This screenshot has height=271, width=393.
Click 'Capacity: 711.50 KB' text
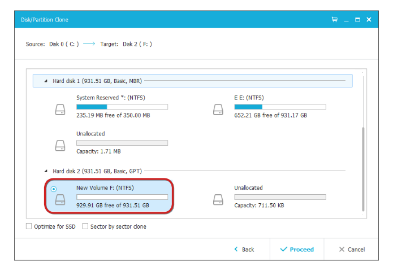click(x=259, y=206)
